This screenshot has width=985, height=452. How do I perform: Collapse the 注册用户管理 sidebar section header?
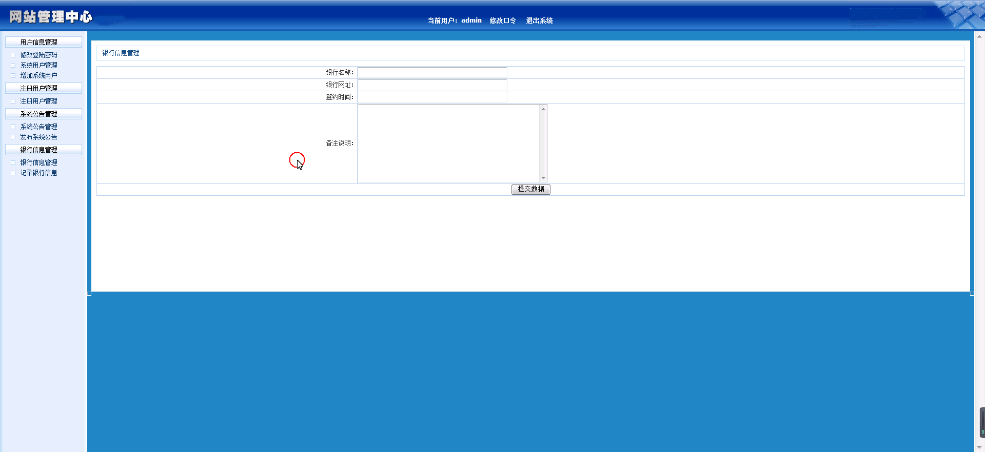point(44,88)
